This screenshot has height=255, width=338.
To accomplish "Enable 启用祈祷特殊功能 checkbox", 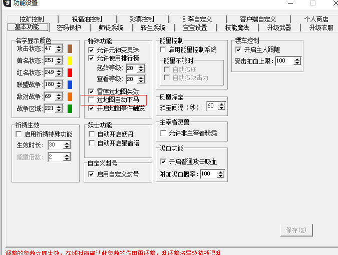I will tap(19, 134).
